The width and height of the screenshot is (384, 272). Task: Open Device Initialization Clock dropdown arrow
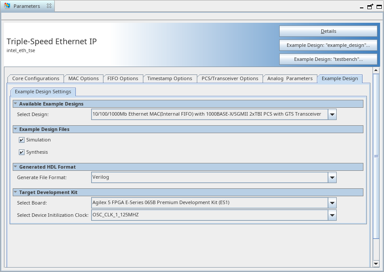[332, 215]
